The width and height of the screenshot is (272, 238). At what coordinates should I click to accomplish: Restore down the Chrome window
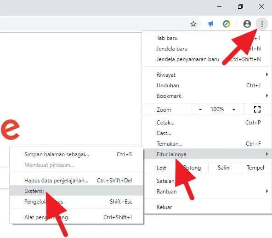click(x=240, y=6)
